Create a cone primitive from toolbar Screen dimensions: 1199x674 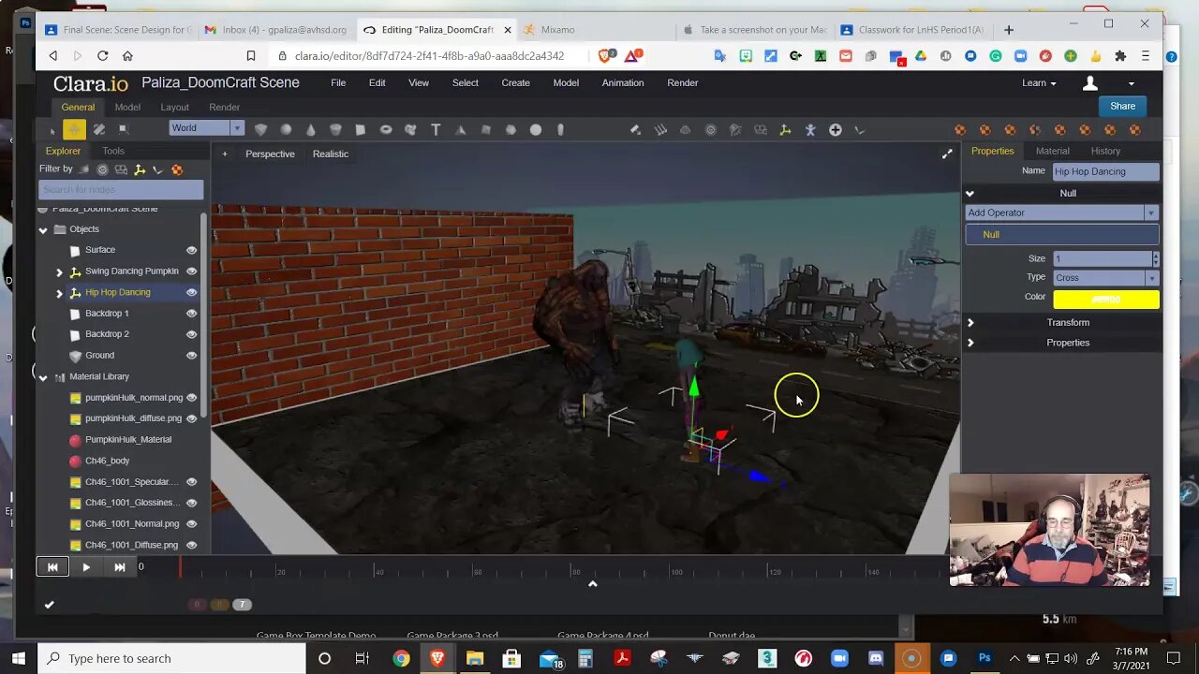[x=311, y=129]
